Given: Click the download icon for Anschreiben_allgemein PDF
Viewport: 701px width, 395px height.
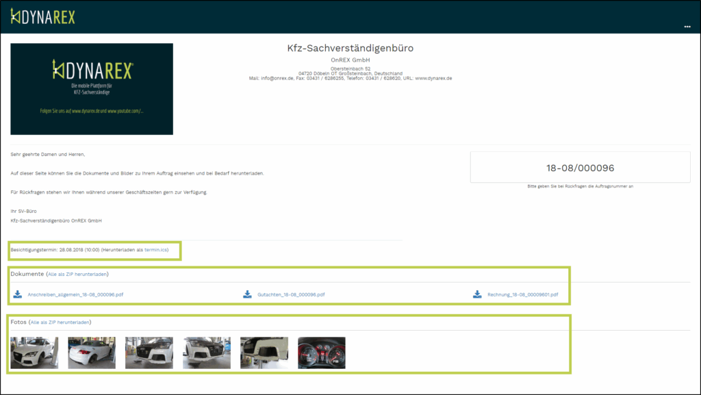Looking at the screenshot, I should click(x=18, y=295).
